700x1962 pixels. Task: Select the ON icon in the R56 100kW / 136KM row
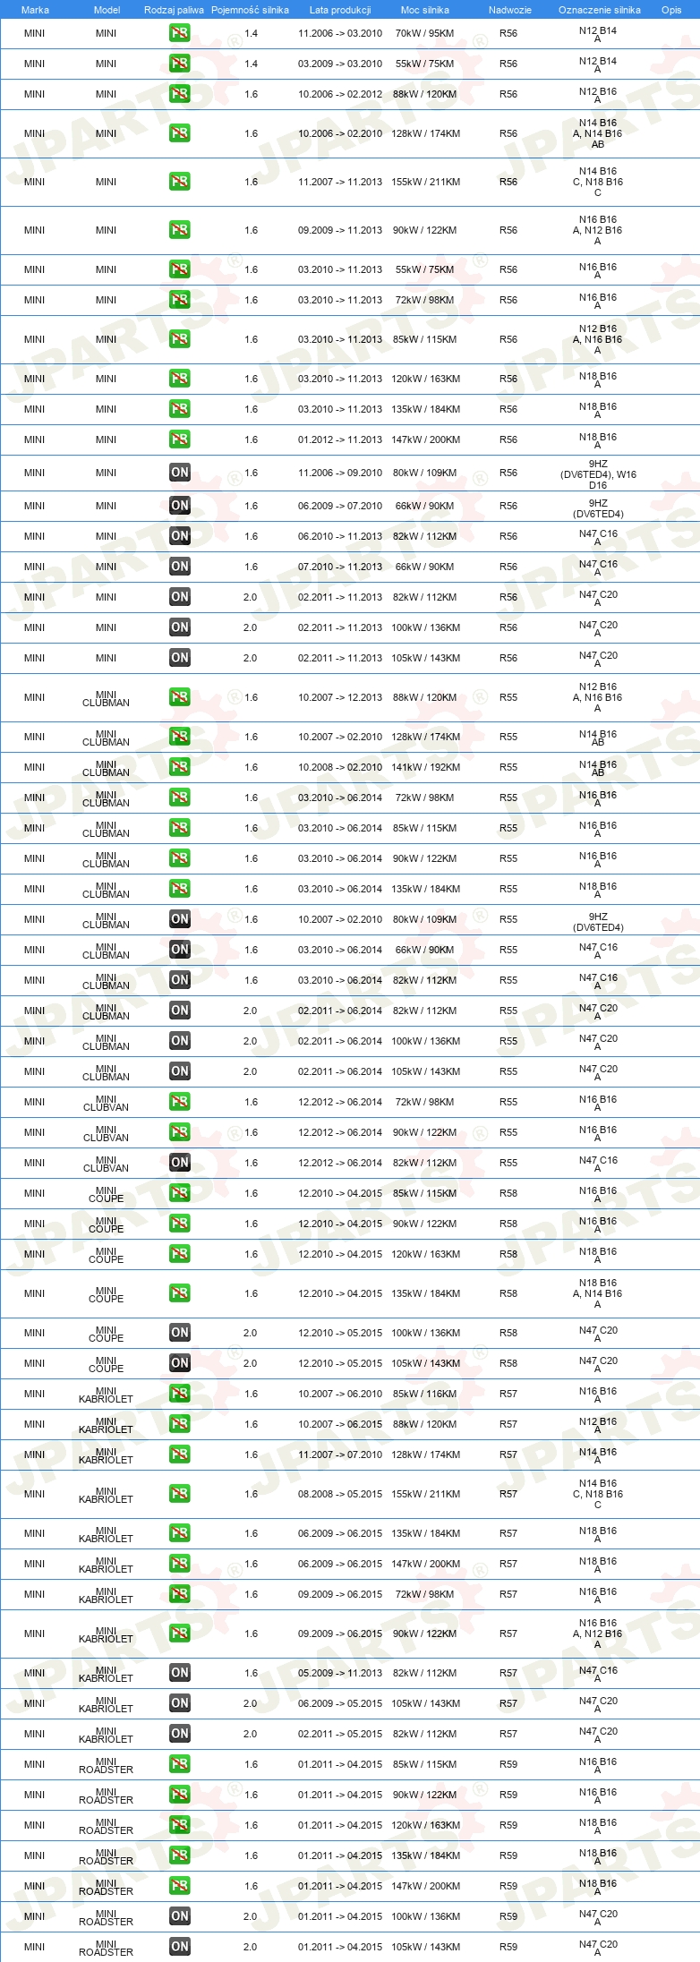[180, 627]
